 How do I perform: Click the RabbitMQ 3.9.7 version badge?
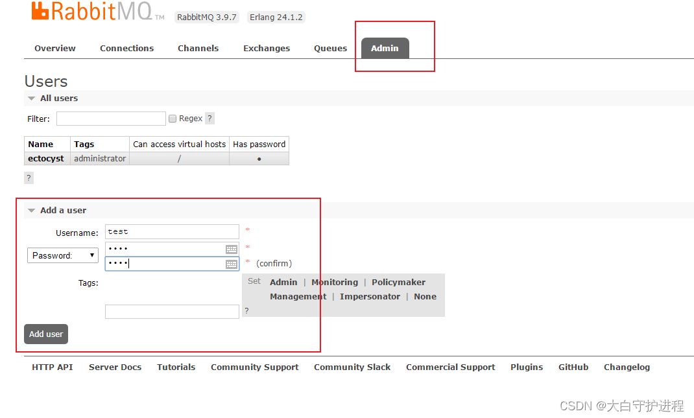click(207, 17)
